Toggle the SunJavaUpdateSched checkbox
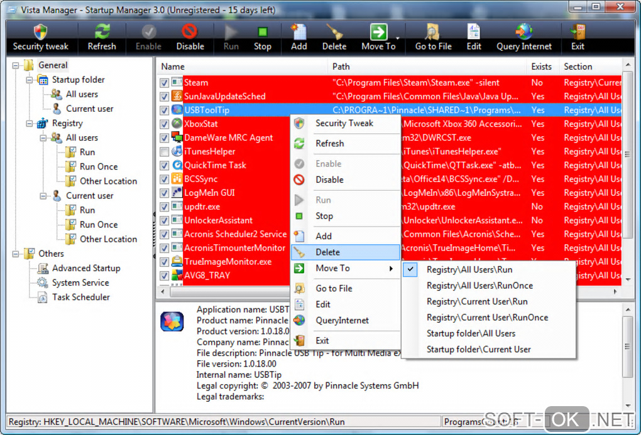The image size is (641, 435). point(165,97)
